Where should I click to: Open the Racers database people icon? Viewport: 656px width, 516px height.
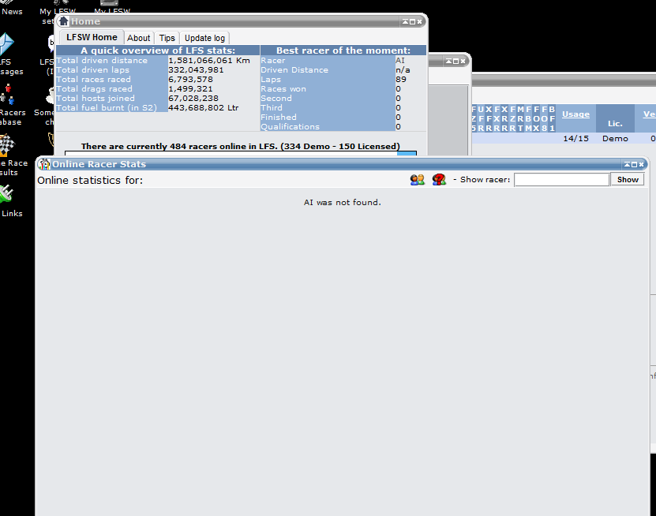7,95
